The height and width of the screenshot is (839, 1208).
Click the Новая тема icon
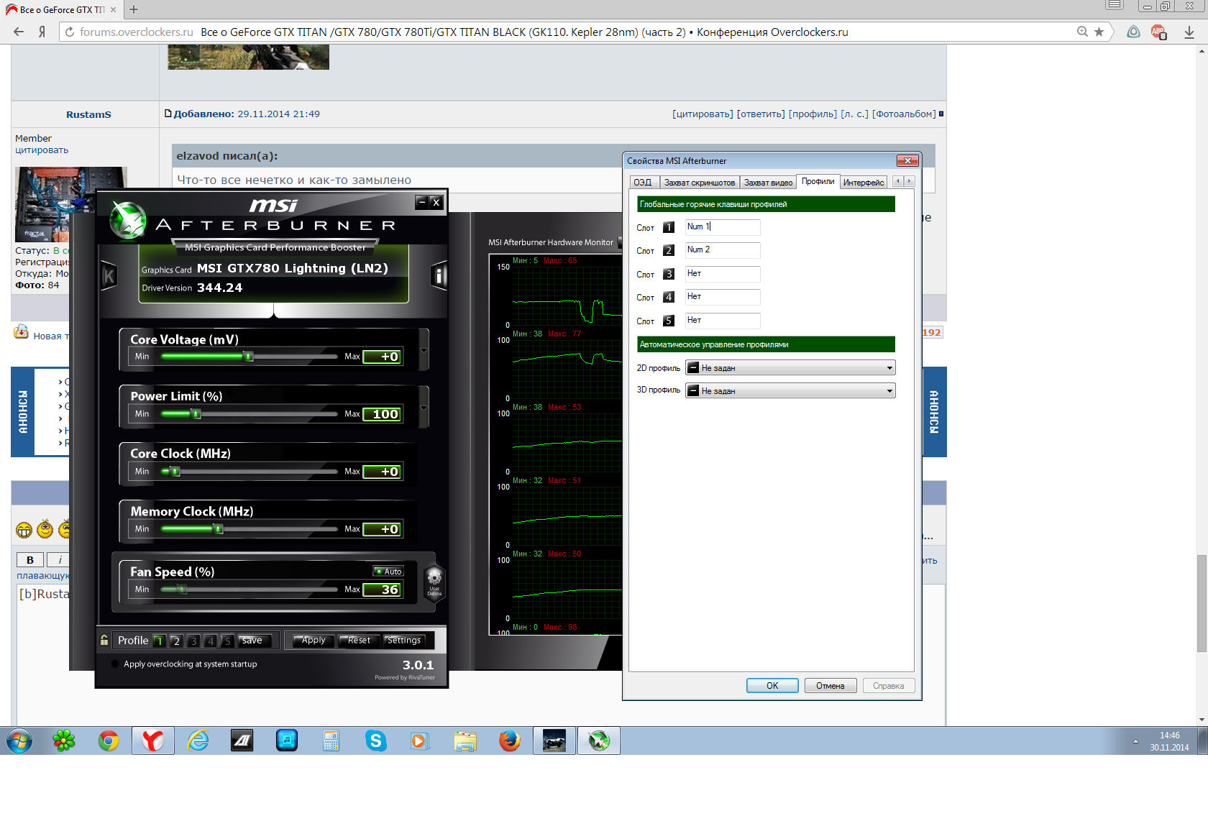(22, 332)
